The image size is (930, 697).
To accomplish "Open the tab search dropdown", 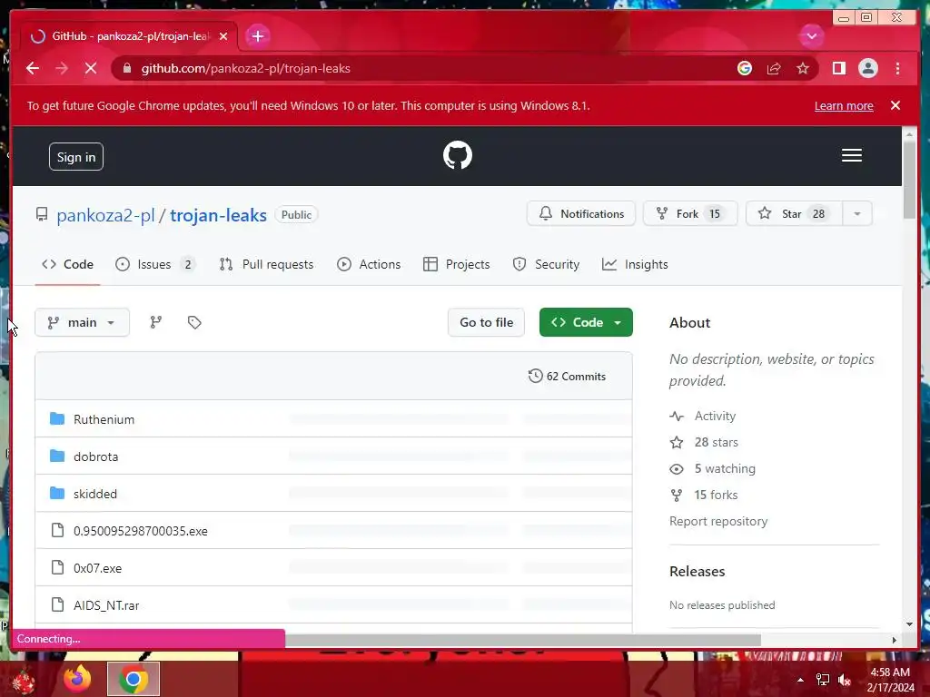I will click(811, 36).
